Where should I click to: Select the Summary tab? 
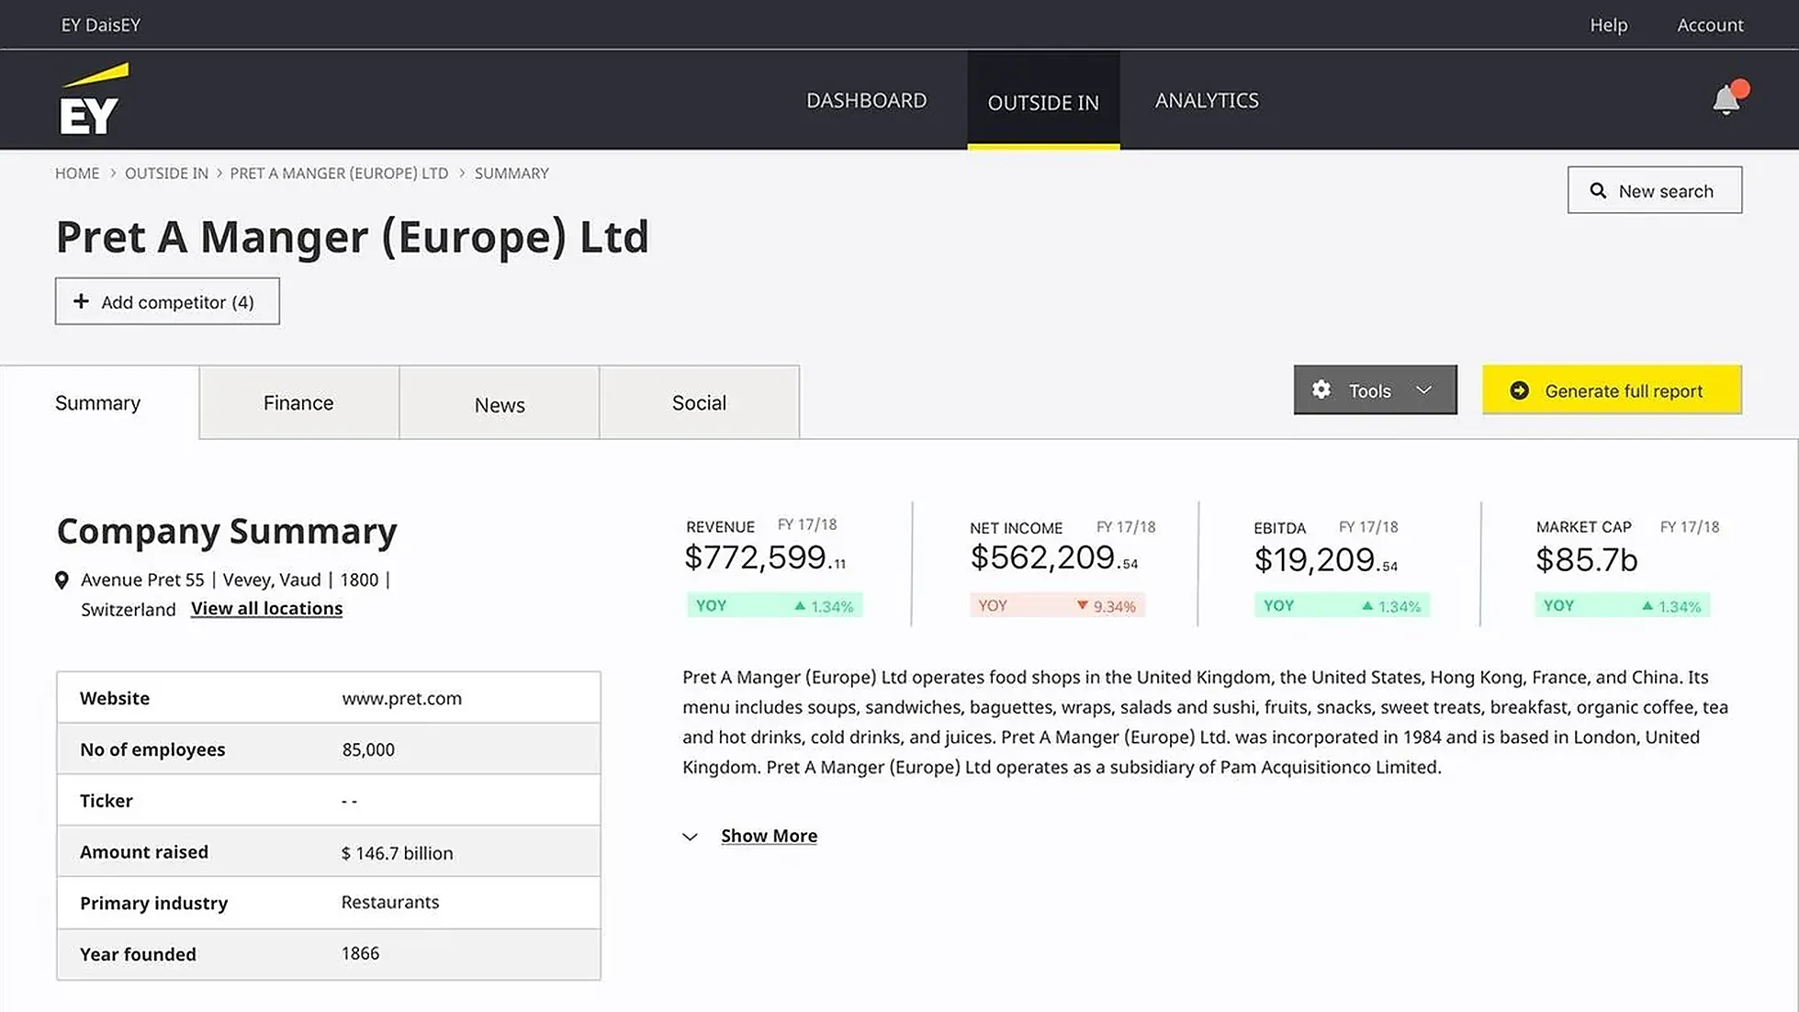click(x=98, y=402)
